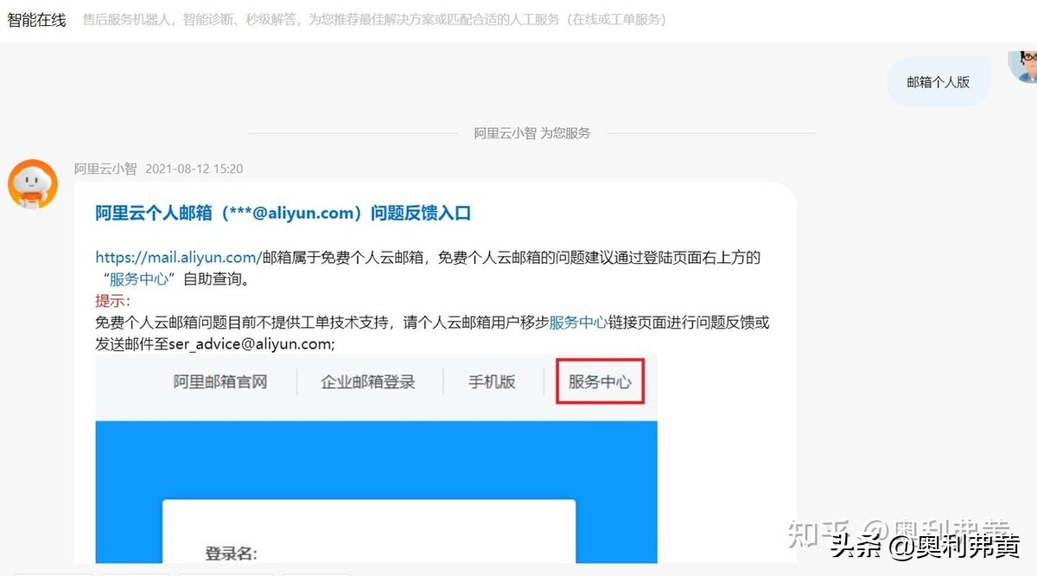This screenshot has width=1037, height=576.
Task: Open the 企业邮箱登录 navigation item
Action: point(368,381)
